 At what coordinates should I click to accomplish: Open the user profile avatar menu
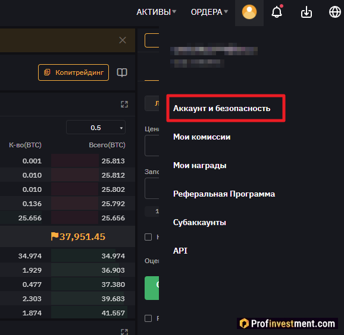coord(249,12)
